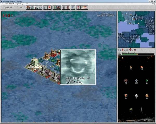The width and height of the screenshot is (156, 124).
Task: Click the red spiky sphere resource icon
Action: point(126,95)
